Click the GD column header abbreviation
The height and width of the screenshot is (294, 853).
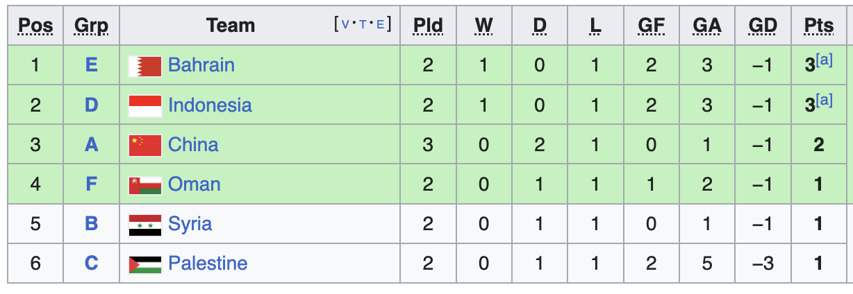tap(763, 26)
